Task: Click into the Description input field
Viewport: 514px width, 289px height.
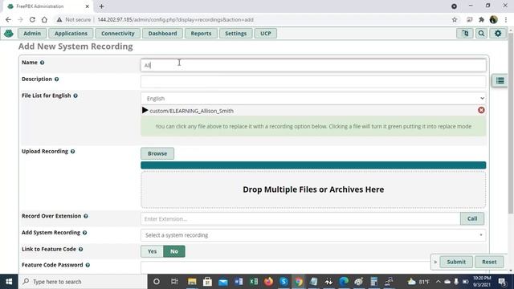Action: [x=313, y=82]
